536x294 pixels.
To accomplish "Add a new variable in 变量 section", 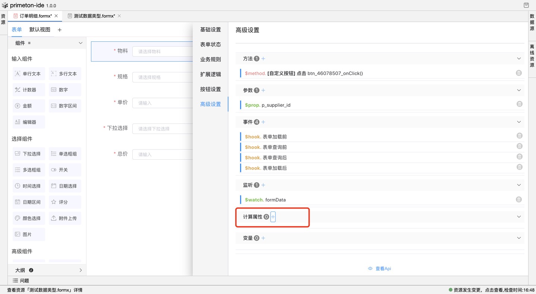I will 263,238.
